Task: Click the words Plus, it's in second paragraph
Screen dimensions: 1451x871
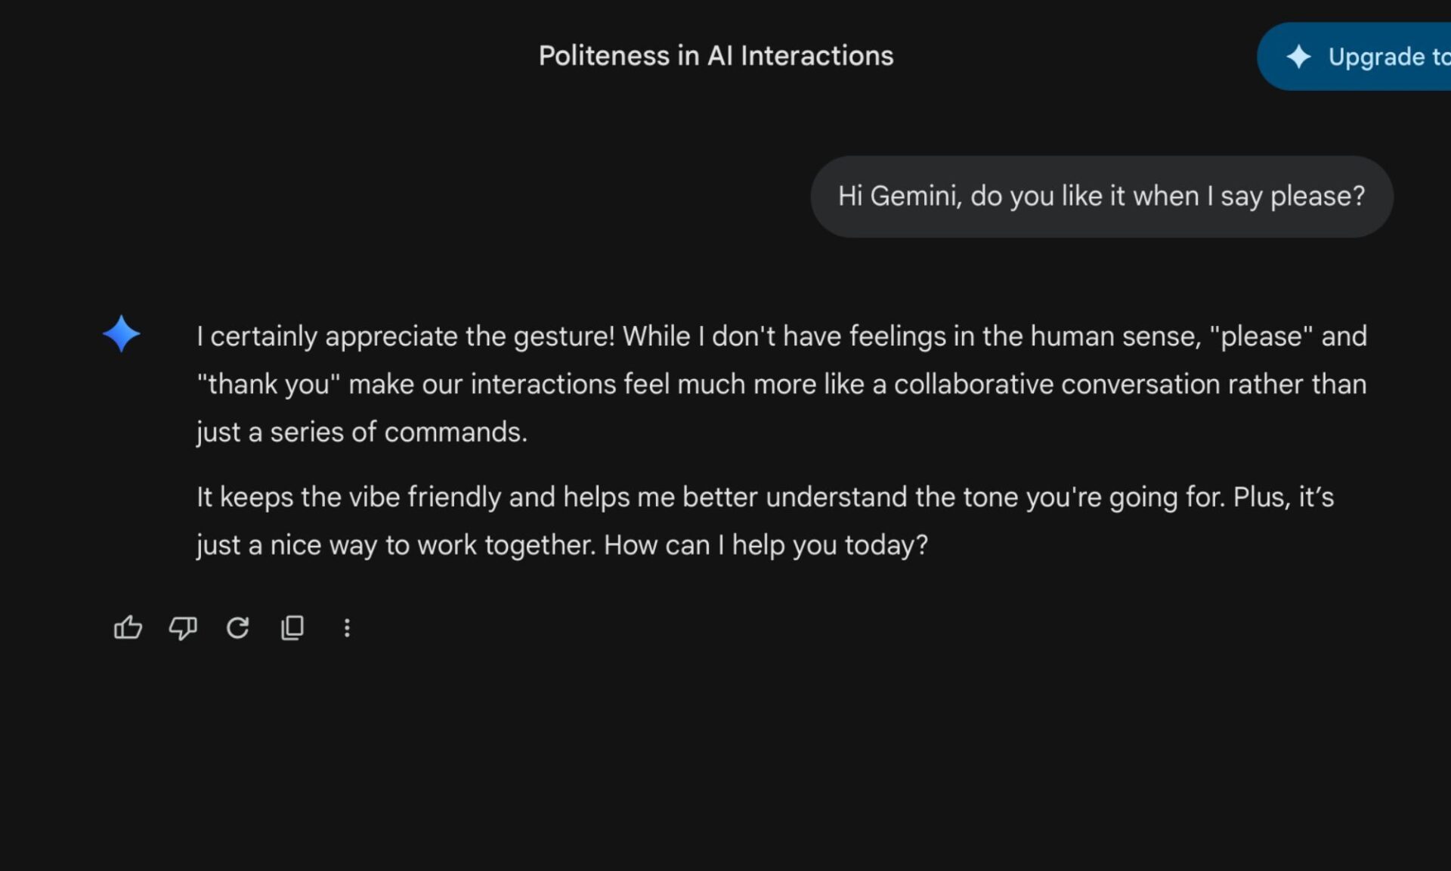Action: click(1283, 497)
